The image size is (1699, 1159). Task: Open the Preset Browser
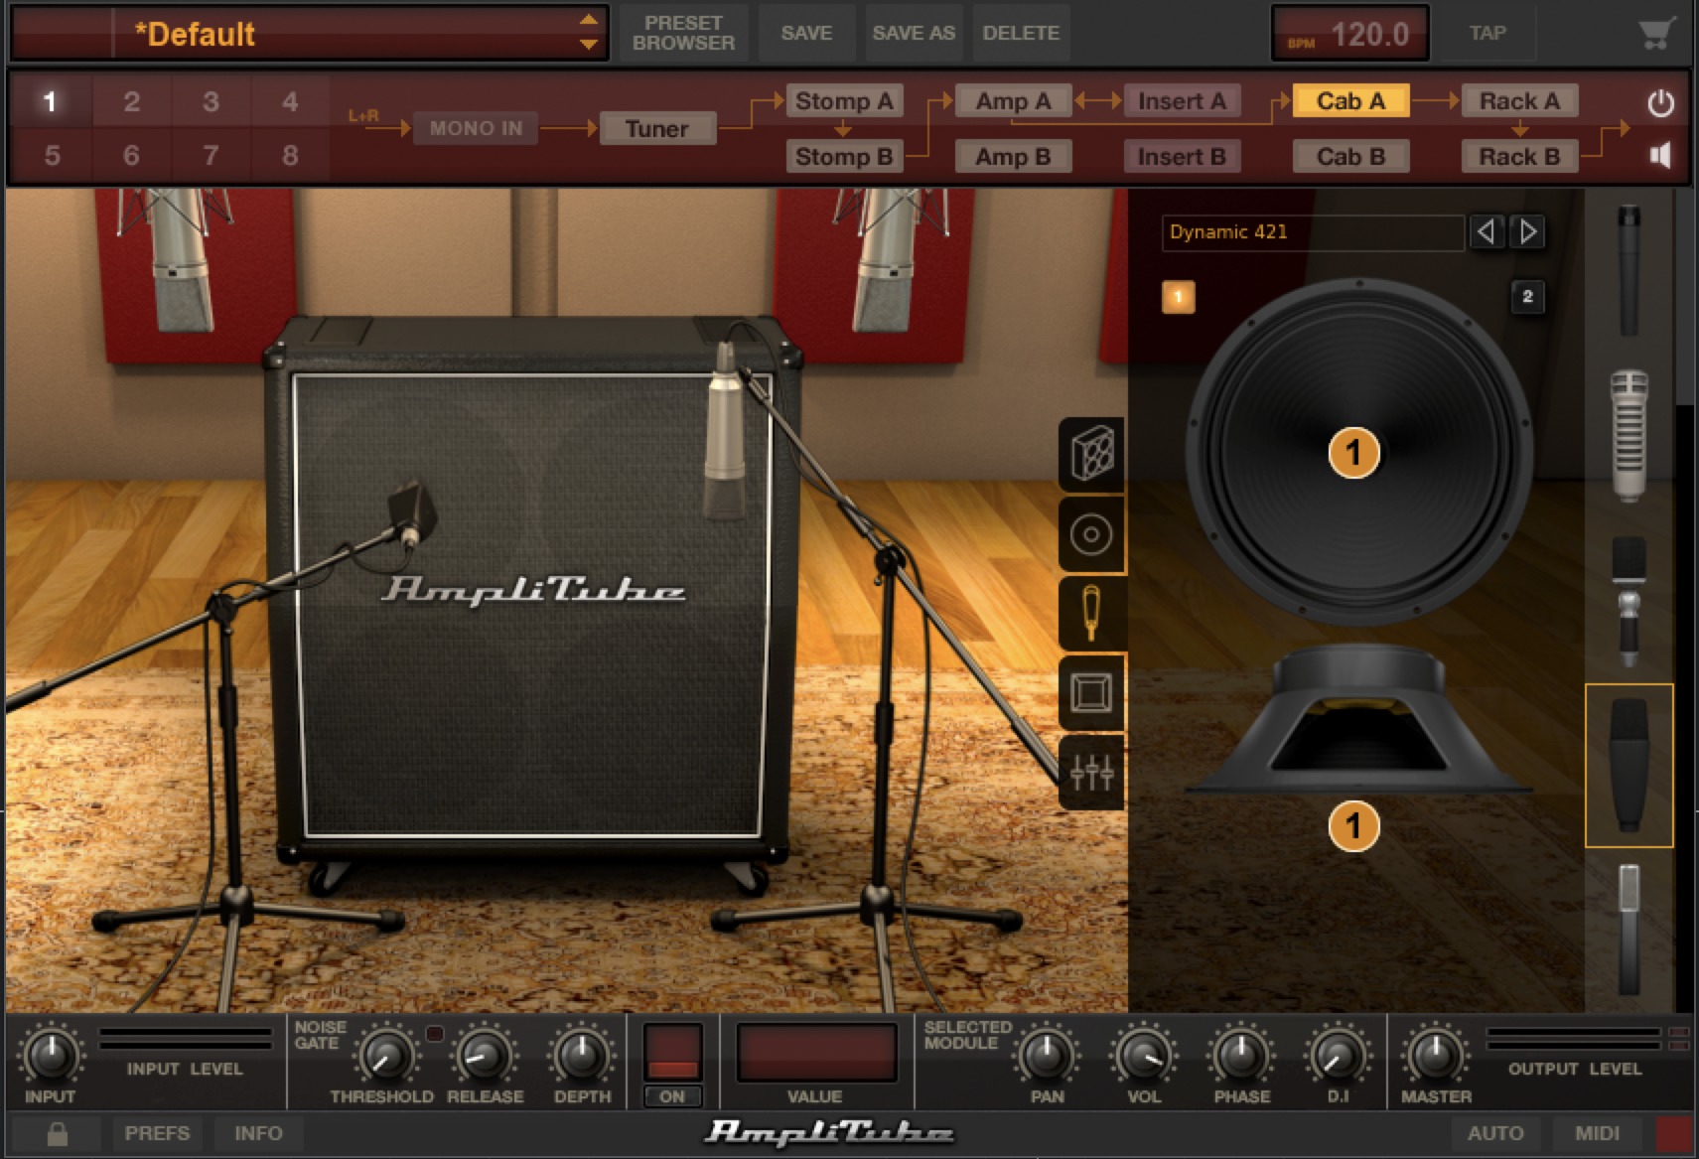(683, 34)
